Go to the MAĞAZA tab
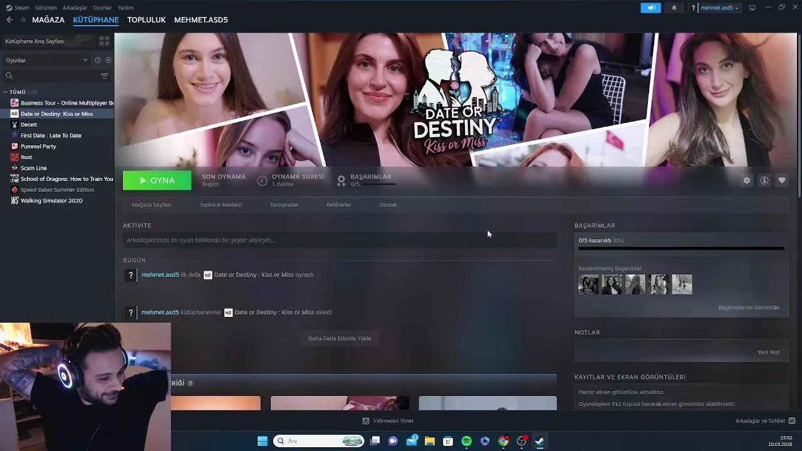The width and height of the screenshot is (802, 451). pyautogui.click(x=48, y=20)
